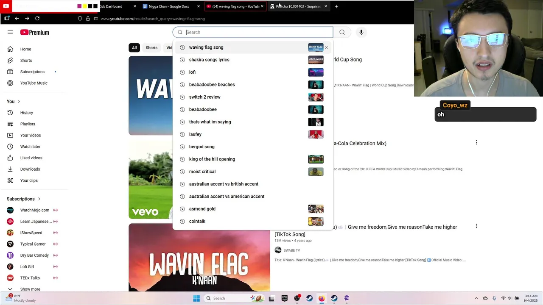The height and width of the screenshot is (305, 543).
Task: Choose the 'laufey' suggestion
Action: click(253, 134)
